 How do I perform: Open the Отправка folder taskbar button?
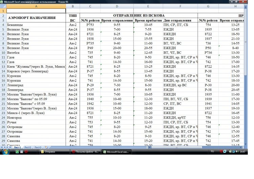point(54,152)
